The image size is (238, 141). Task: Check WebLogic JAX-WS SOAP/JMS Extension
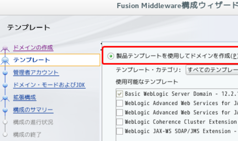(x=120, y=131)
